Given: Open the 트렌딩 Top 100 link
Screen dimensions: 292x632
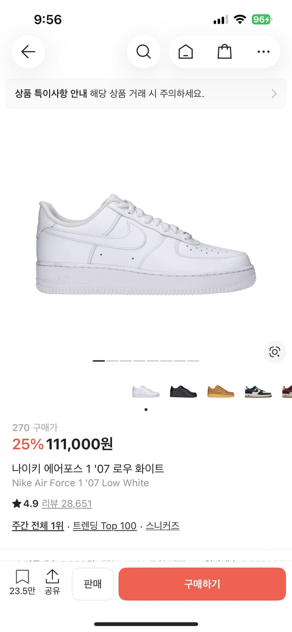Looking at the screenshot, I should coord(105,526).
